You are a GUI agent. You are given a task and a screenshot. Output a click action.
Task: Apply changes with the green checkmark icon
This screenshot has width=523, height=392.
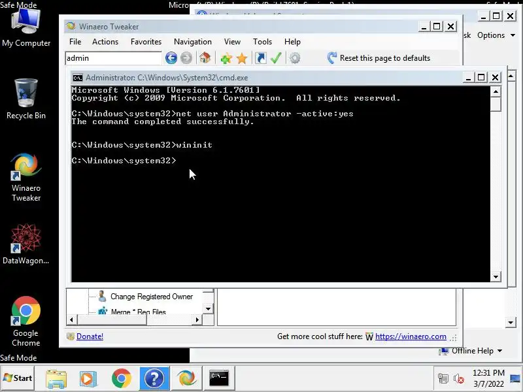tap(276, 58)
